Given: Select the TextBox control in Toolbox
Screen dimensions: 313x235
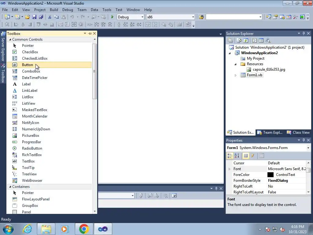Looking at the screenshot, I should point(49,161).
